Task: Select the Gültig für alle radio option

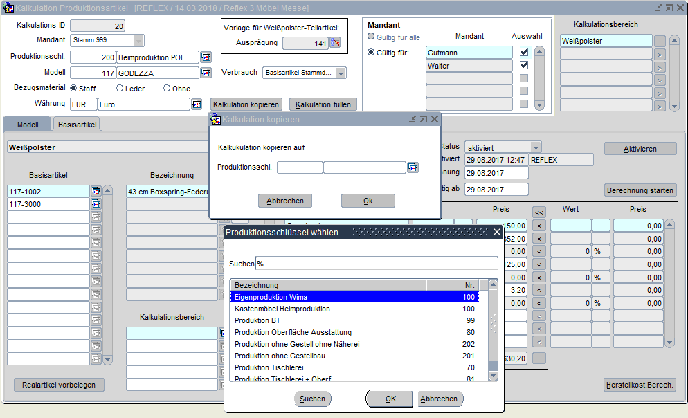Action: coord(372,37)
